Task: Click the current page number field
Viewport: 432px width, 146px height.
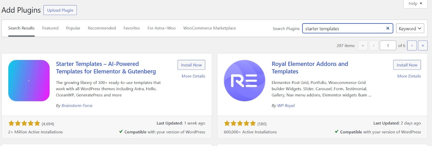Action: click(388, 46)
